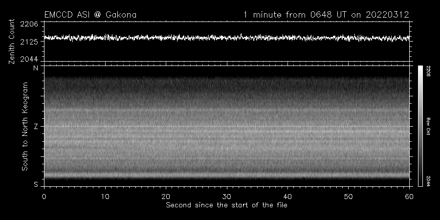The width and height of the screenshot is (440, 220).
Task: Click the grayscale color bar legend
Action: [420, 126]
